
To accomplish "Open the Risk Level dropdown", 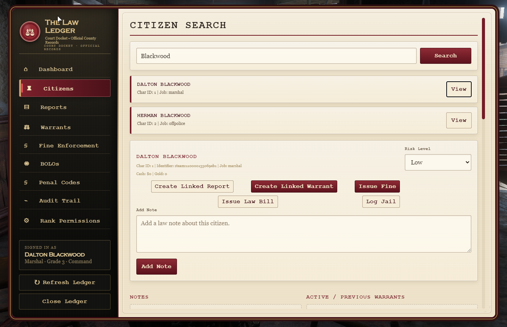I will click(438, 162).
